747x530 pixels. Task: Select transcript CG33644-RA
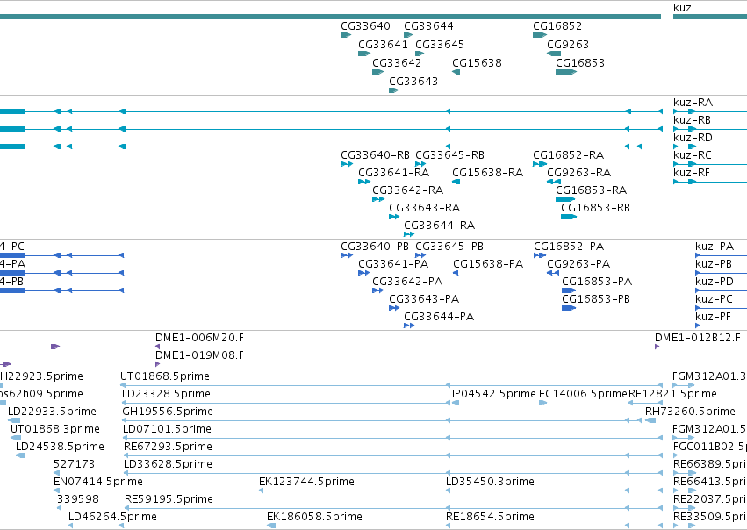pyautogui.click(x=439, y=226)
